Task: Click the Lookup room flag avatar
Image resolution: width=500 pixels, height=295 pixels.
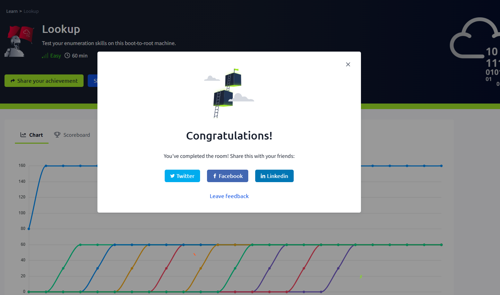Action: (x=19, y=41)
